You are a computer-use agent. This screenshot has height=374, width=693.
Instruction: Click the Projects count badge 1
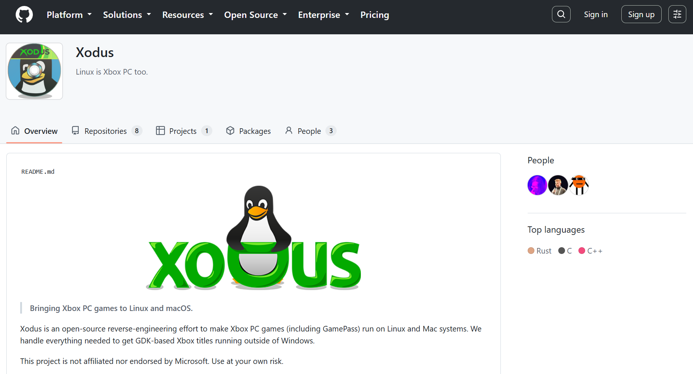pos(207,131)
